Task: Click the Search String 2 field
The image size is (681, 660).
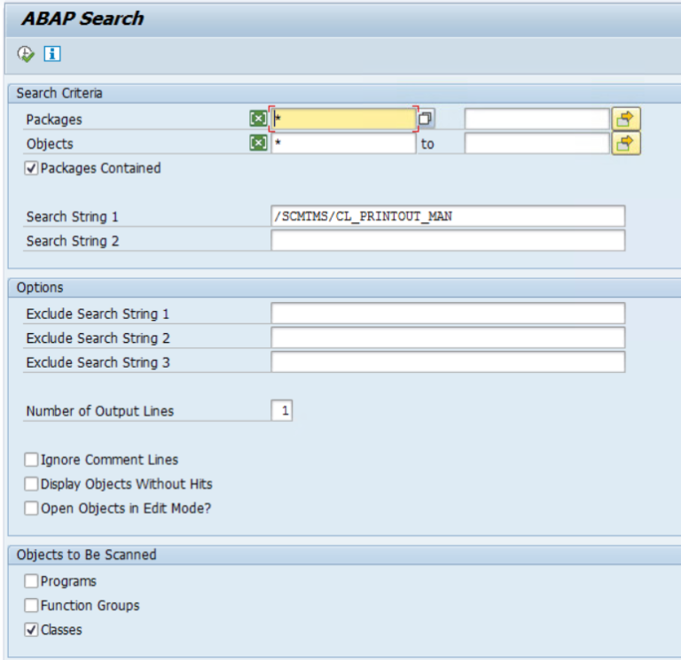Action: pyautogui.click(x=448, y=240)
